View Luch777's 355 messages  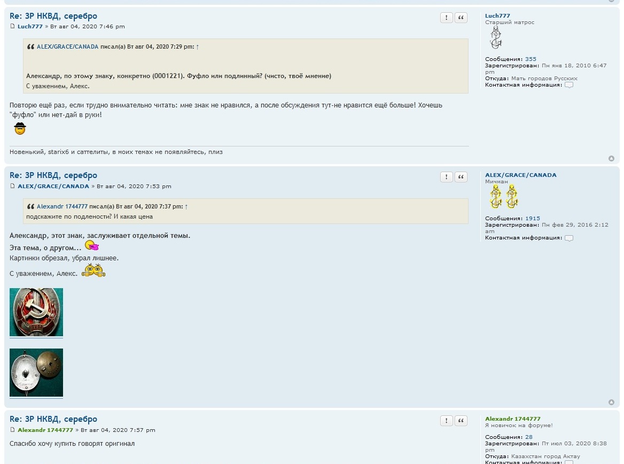pos(531,59)
